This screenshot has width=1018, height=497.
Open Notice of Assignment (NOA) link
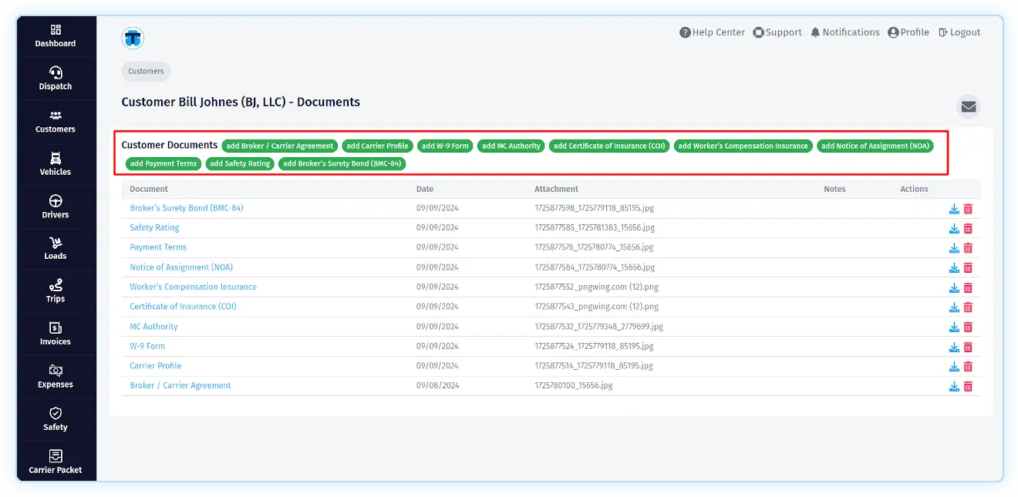181,267
